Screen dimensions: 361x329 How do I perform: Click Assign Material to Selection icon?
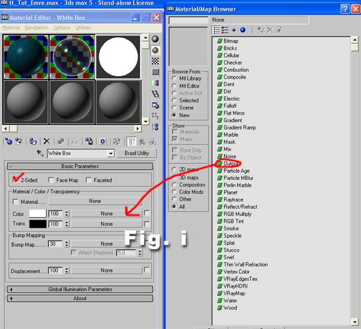32,141
